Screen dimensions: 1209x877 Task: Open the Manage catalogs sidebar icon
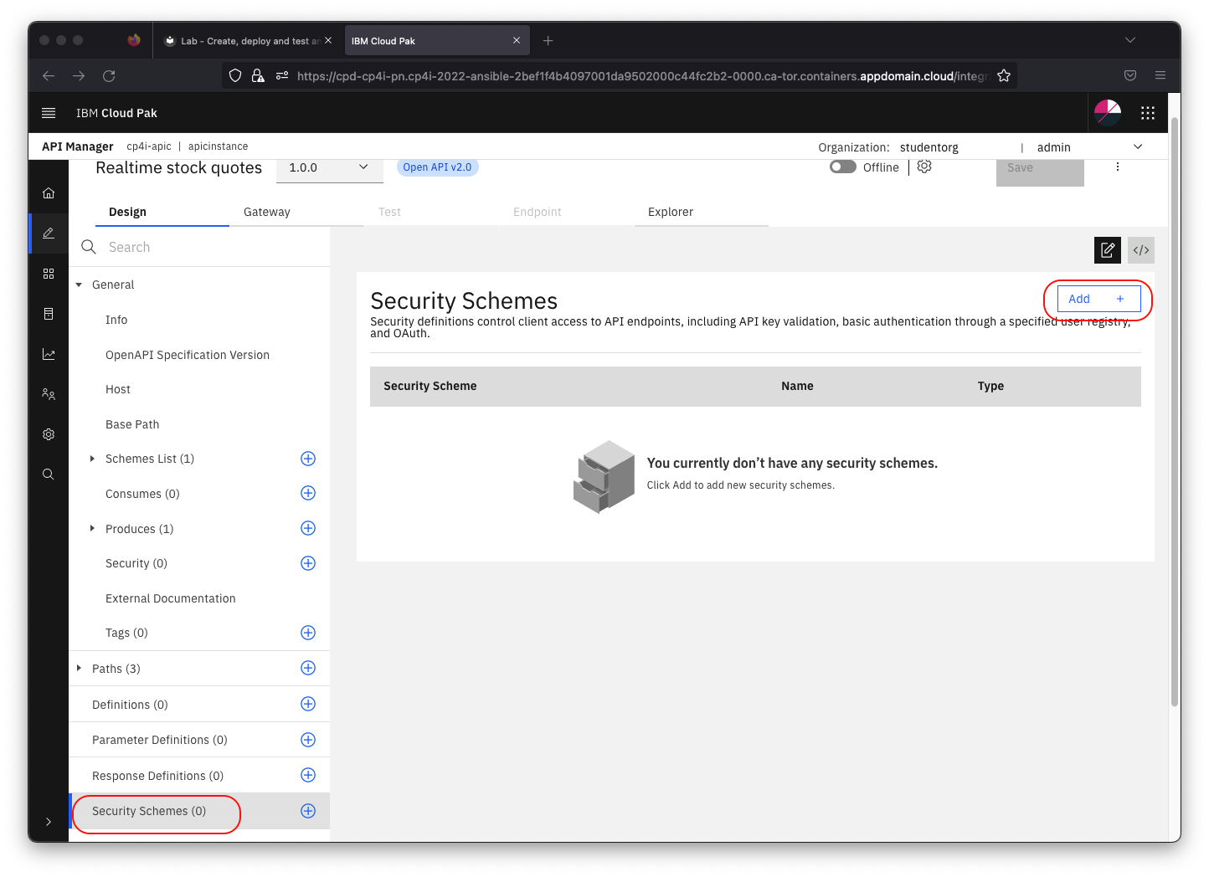click(49, 274)
